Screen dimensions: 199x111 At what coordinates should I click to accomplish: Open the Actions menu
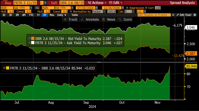97,3
